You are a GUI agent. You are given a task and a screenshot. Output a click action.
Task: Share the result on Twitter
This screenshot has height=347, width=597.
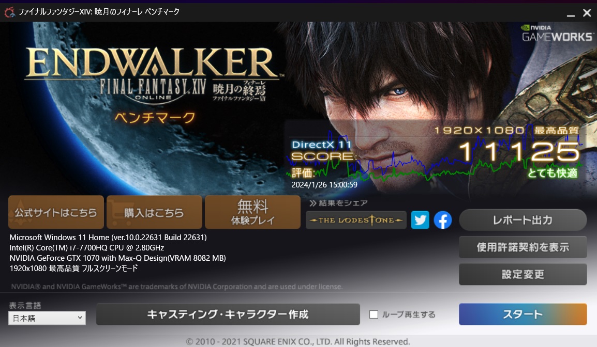coord(420,220)
